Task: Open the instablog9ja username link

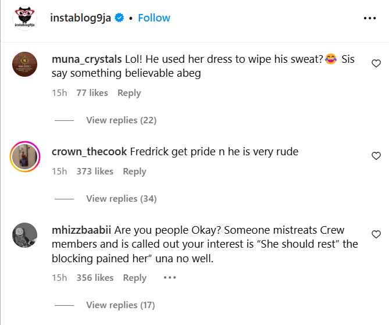Action: [x=82, y=18]
